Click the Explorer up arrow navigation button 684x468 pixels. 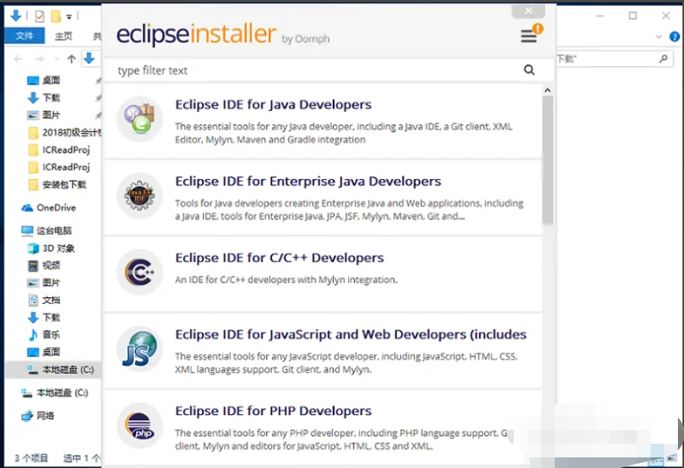71,59
